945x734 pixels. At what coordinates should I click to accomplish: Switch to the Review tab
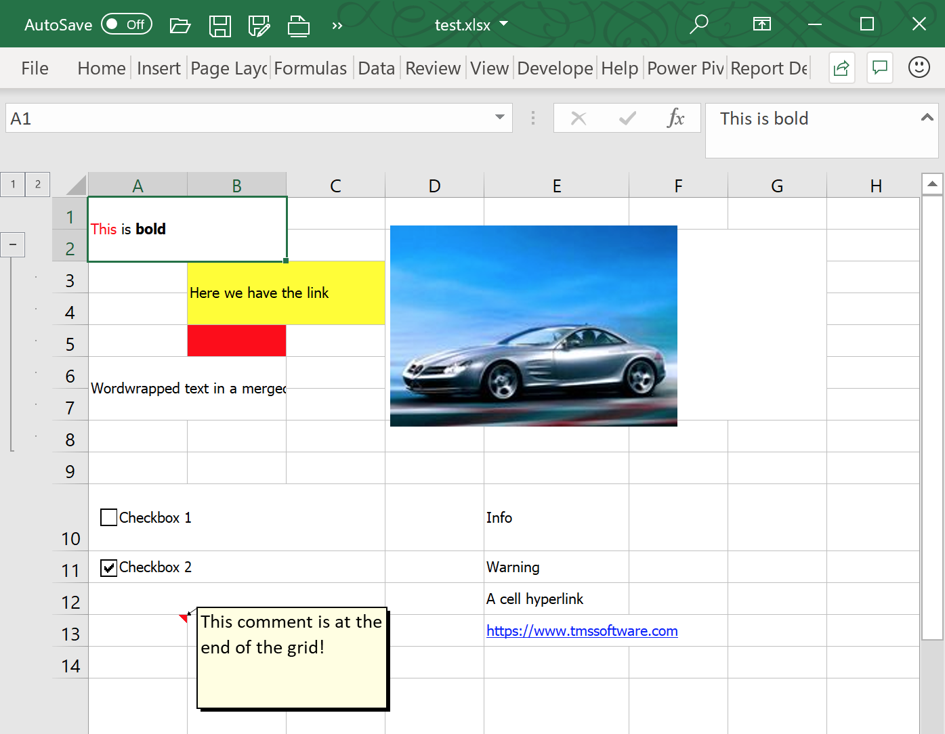433,68
